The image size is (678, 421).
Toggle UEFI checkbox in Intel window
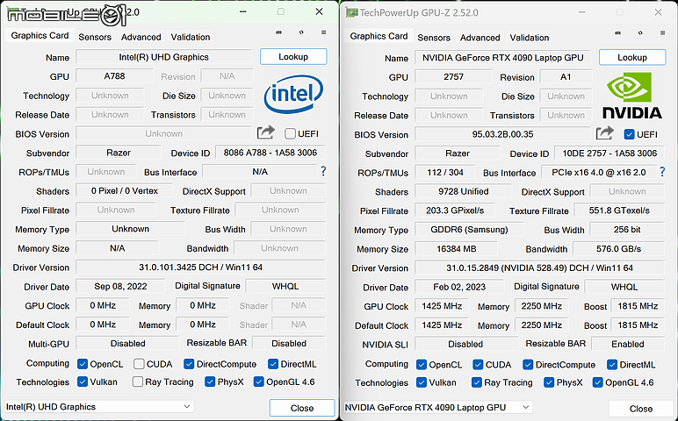tap(290, 134)
